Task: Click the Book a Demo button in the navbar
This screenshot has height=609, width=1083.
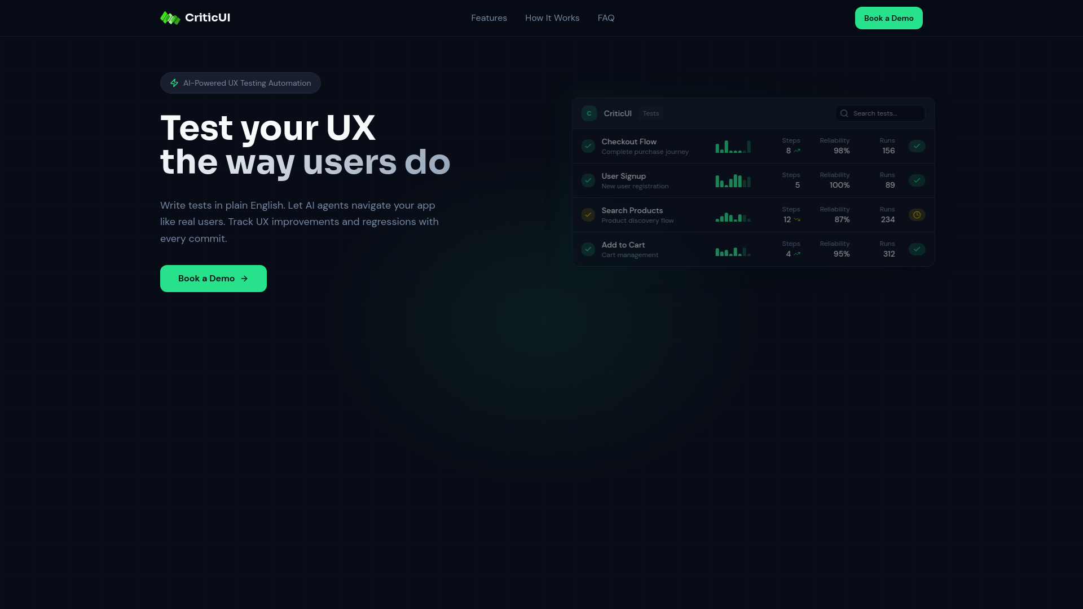Action: click(x=888, y=17)
